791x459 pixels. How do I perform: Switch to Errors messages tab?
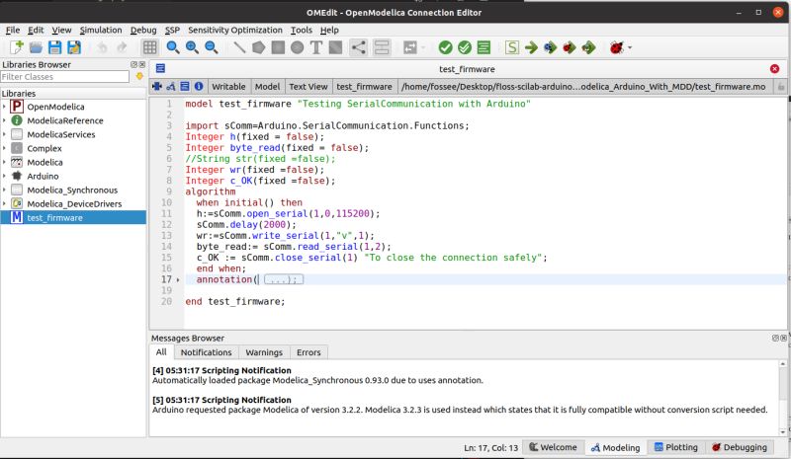coord(308,352)
